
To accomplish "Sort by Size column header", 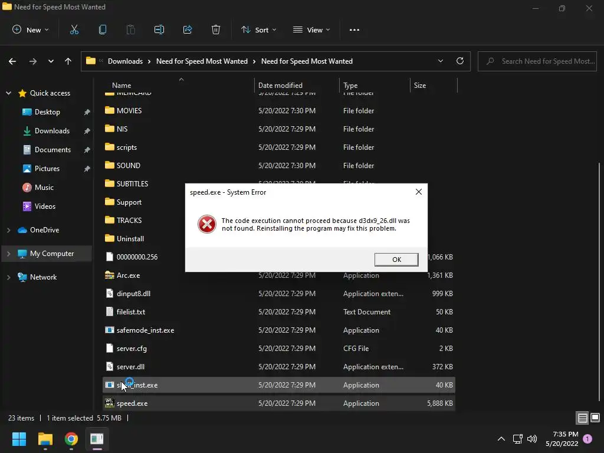I will pos(420,86).
